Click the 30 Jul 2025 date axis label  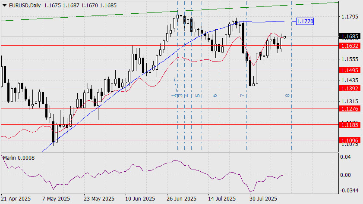click(x=263, y=199)
